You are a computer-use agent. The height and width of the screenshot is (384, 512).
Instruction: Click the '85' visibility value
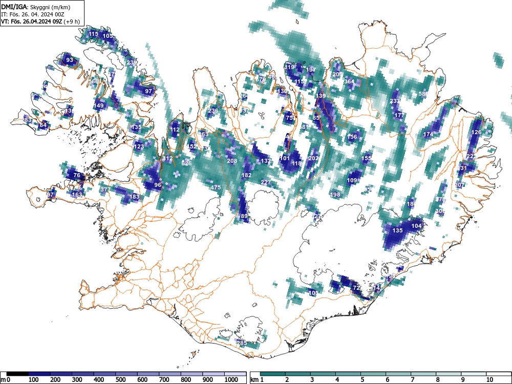[x=316, y=118]
